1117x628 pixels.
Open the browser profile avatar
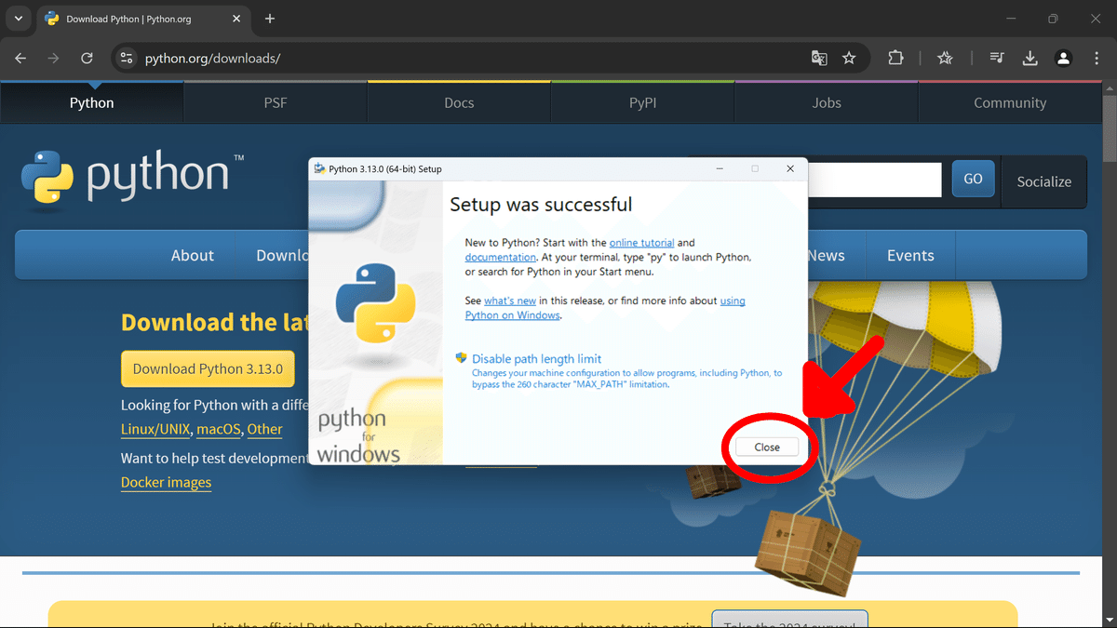(1063, 58)
